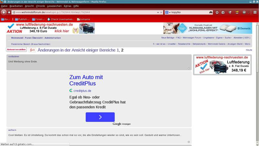Image resolution: width=259 pixels, height=146 pixels.
Task: Open the Reiseberichte link
Action: (x=184, y=44)
